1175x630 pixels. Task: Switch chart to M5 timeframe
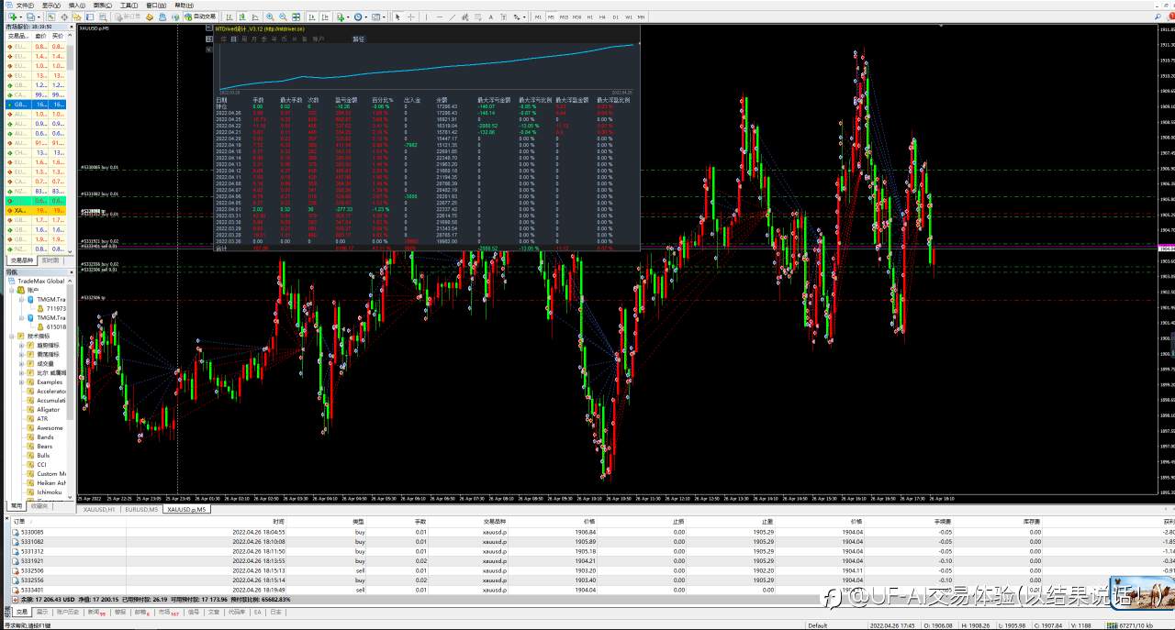coord(551,17)
